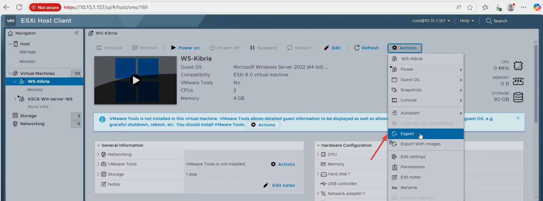
Task: Open the Console submenu in Actions menu
Action: coord(426,100)
